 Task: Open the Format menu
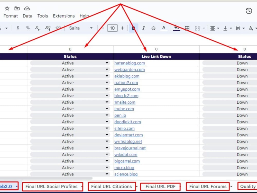[x=11, y=16]
